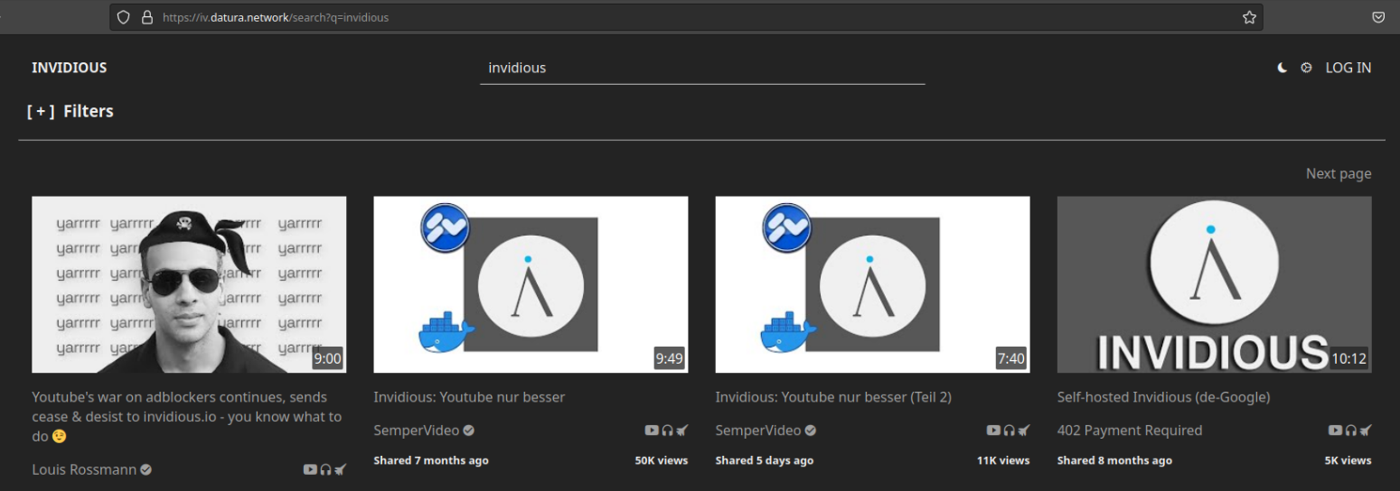The height and width of the screenshot is (491, 1400).
Task: Click 'Shared 8 months ago' text
Action: pos(1114,460)
